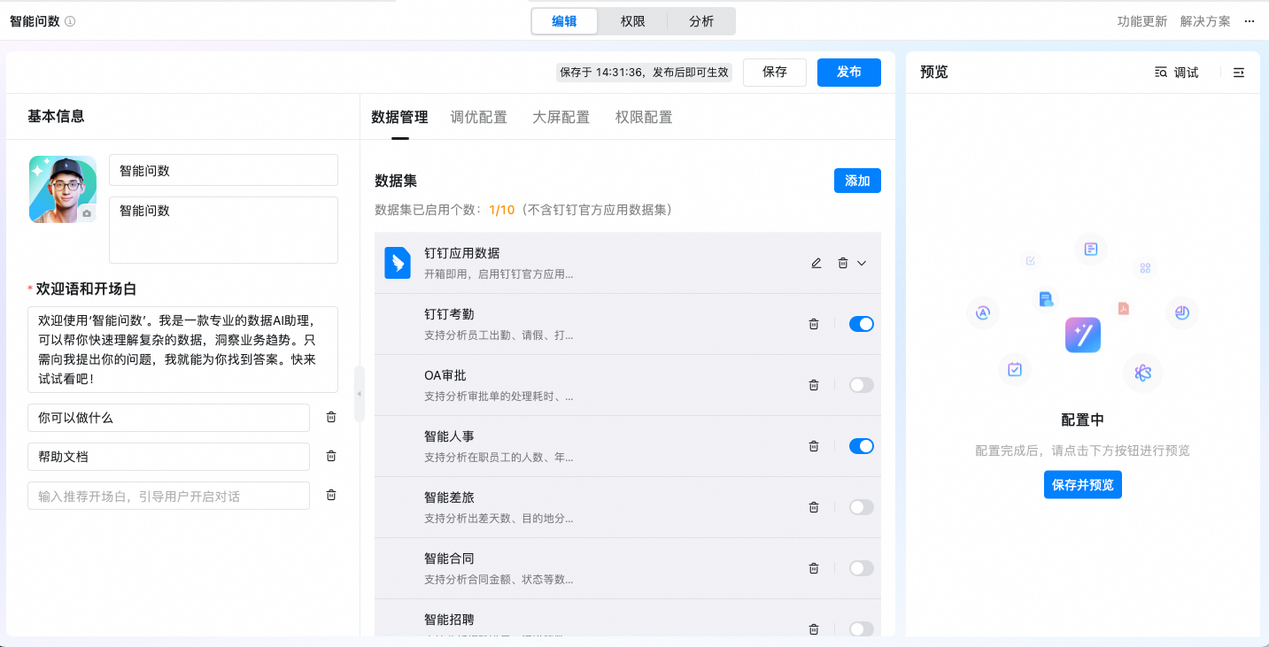Turn off the 智能人事 switch
1269x647 pixels.
[x=862, y=446]
